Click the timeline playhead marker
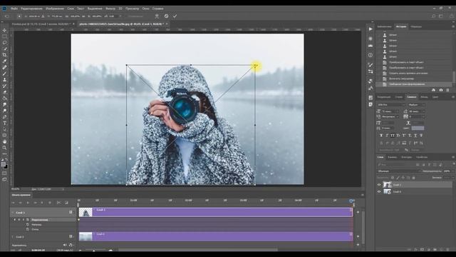The image size is (456, 257). pos(351,201)
